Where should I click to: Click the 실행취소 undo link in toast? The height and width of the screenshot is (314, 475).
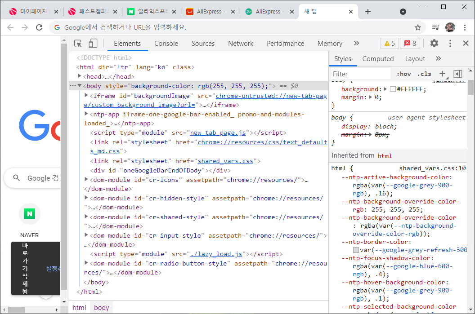coord(54,268)
